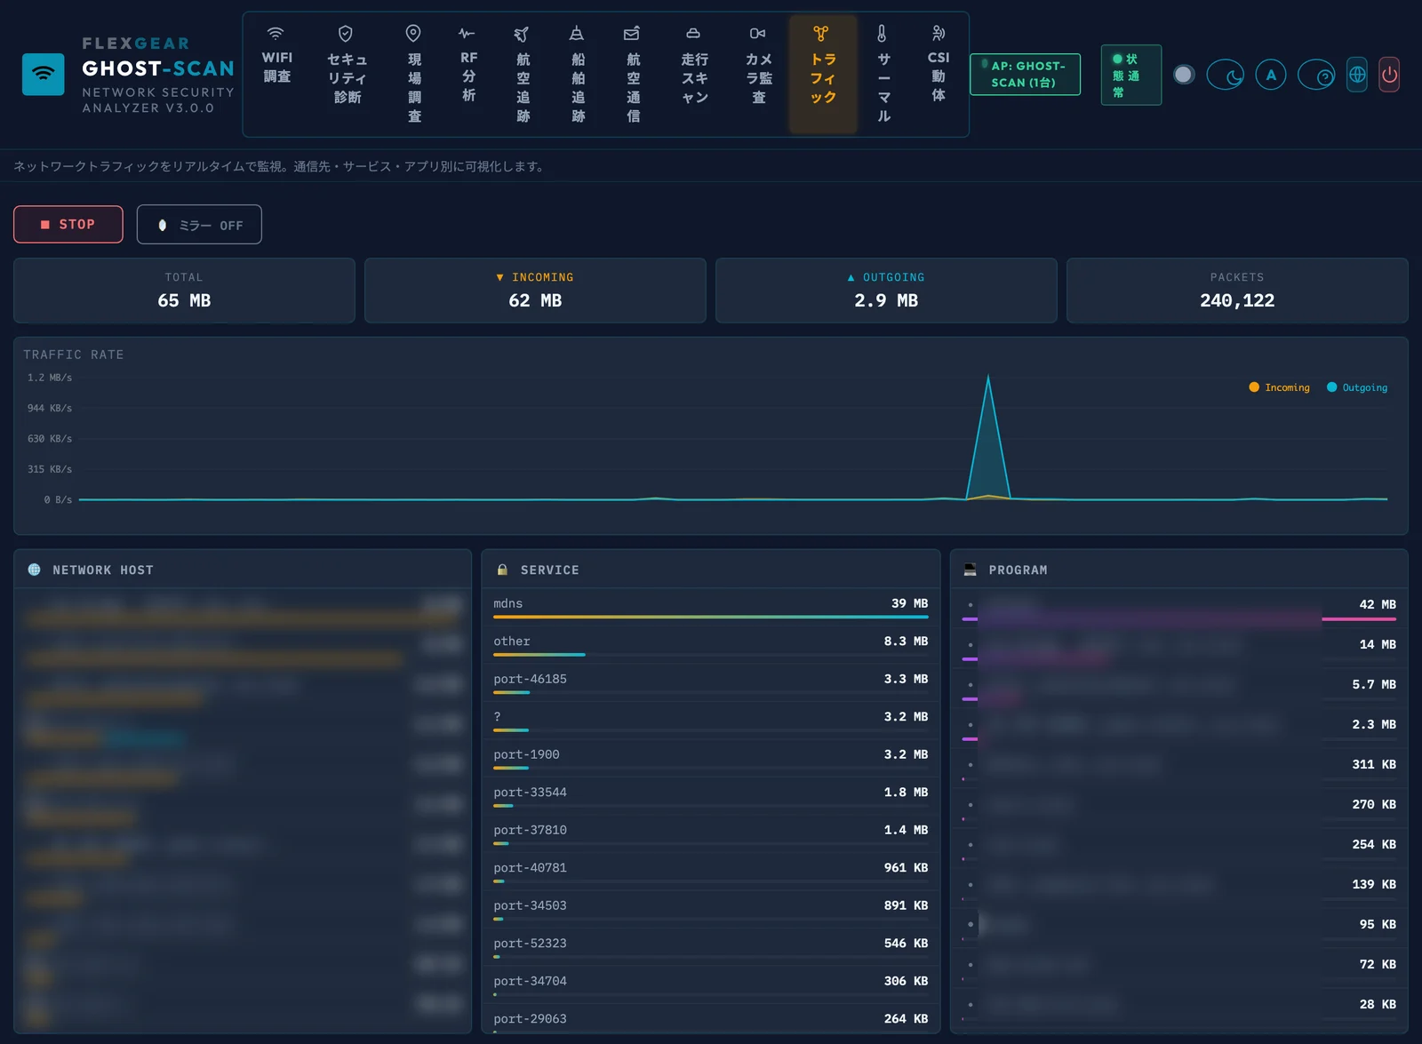Toggle the moon dark mode button

pyautogui.click(x=1226, y=75)
